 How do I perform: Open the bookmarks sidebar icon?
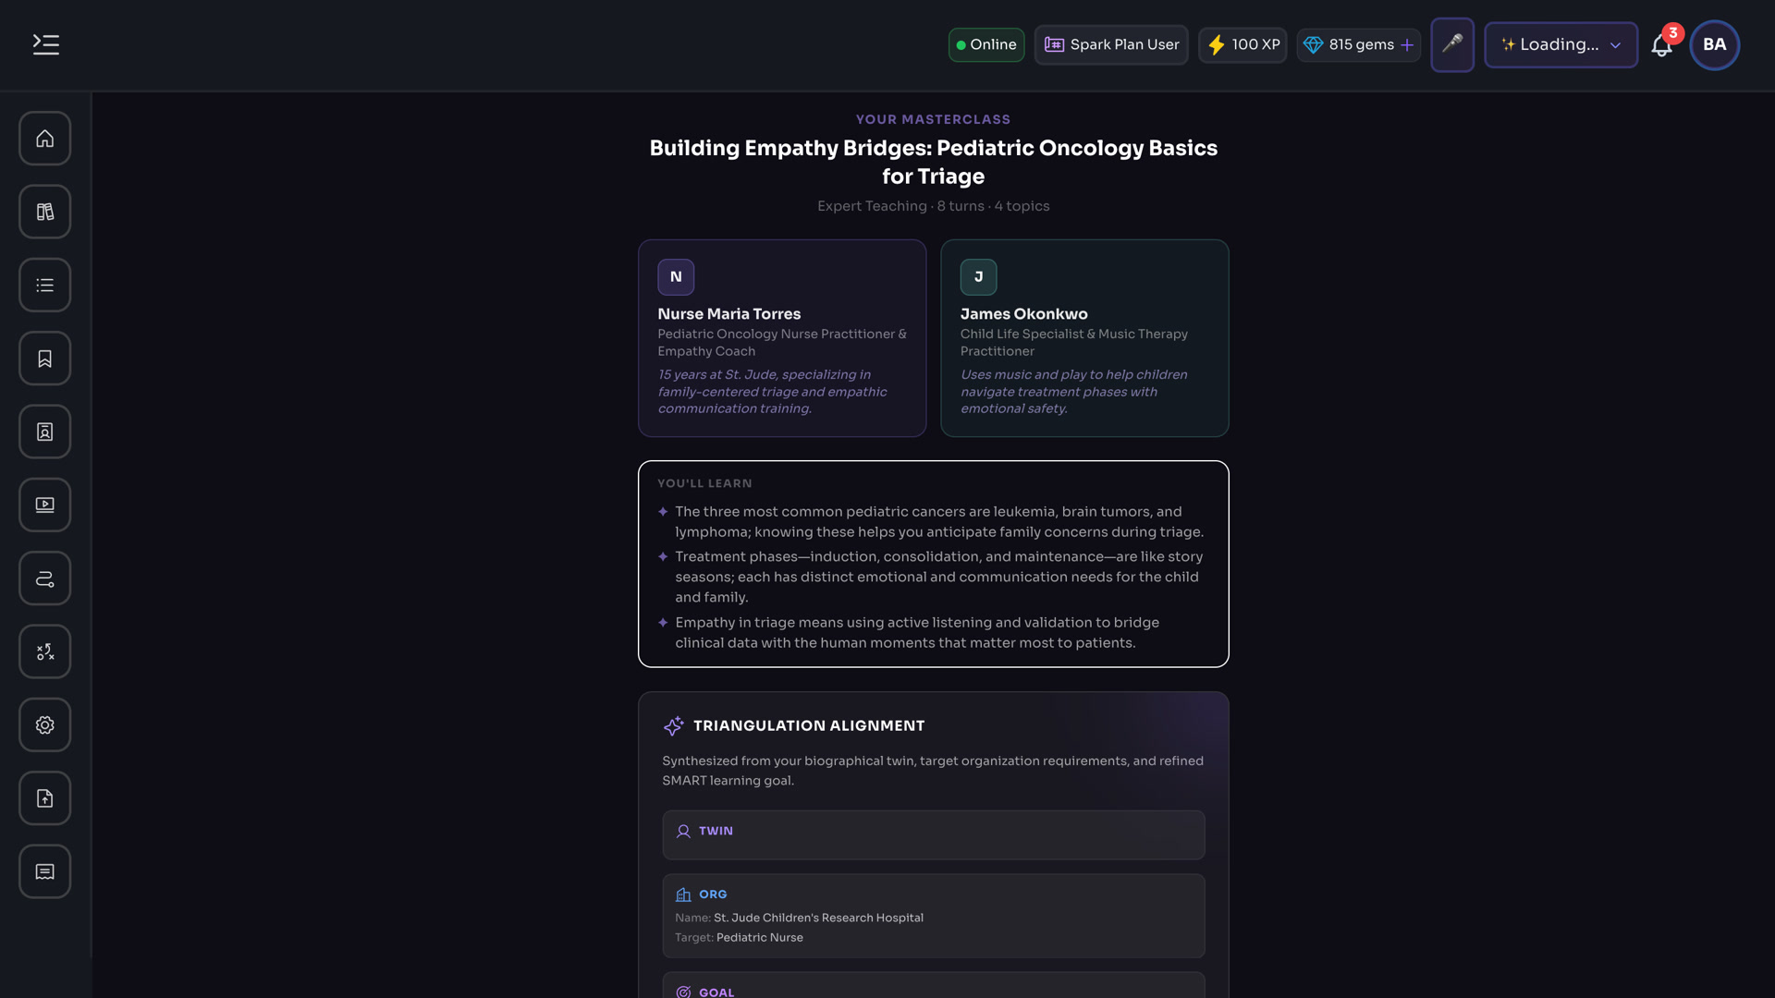click(x=45, y=359)
